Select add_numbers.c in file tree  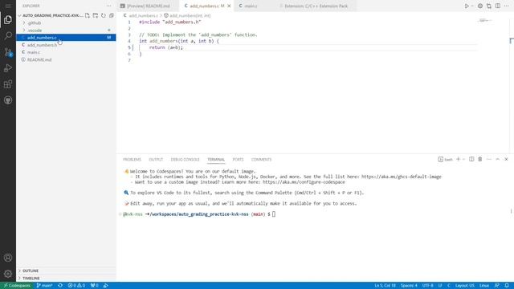(x=66, y=38)
